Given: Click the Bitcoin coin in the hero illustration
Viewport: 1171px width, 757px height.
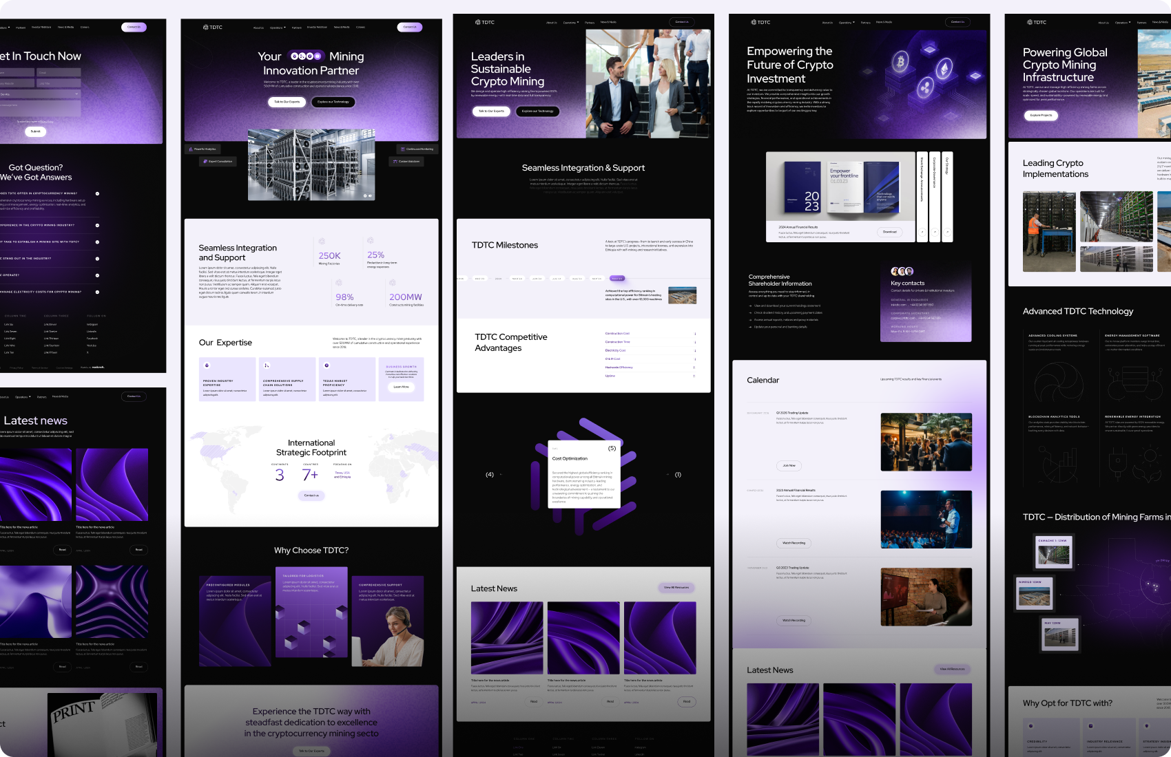Looking at the screenshot, I should pyautogui.click(x=900, y=63).
